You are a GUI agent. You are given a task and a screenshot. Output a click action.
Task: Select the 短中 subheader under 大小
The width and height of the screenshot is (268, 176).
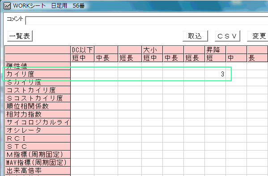152,58
